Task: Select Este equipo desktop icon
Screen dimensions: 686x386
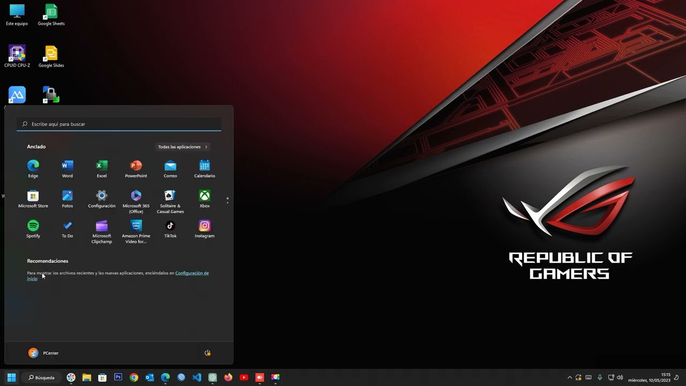Action: pos(17,15)
